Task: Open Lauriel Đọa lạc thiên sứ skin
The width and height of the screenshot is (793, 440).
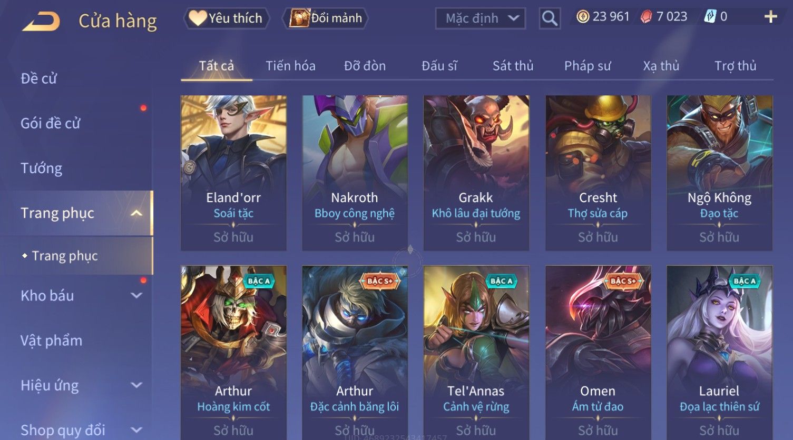Action: tap(719, 353)
